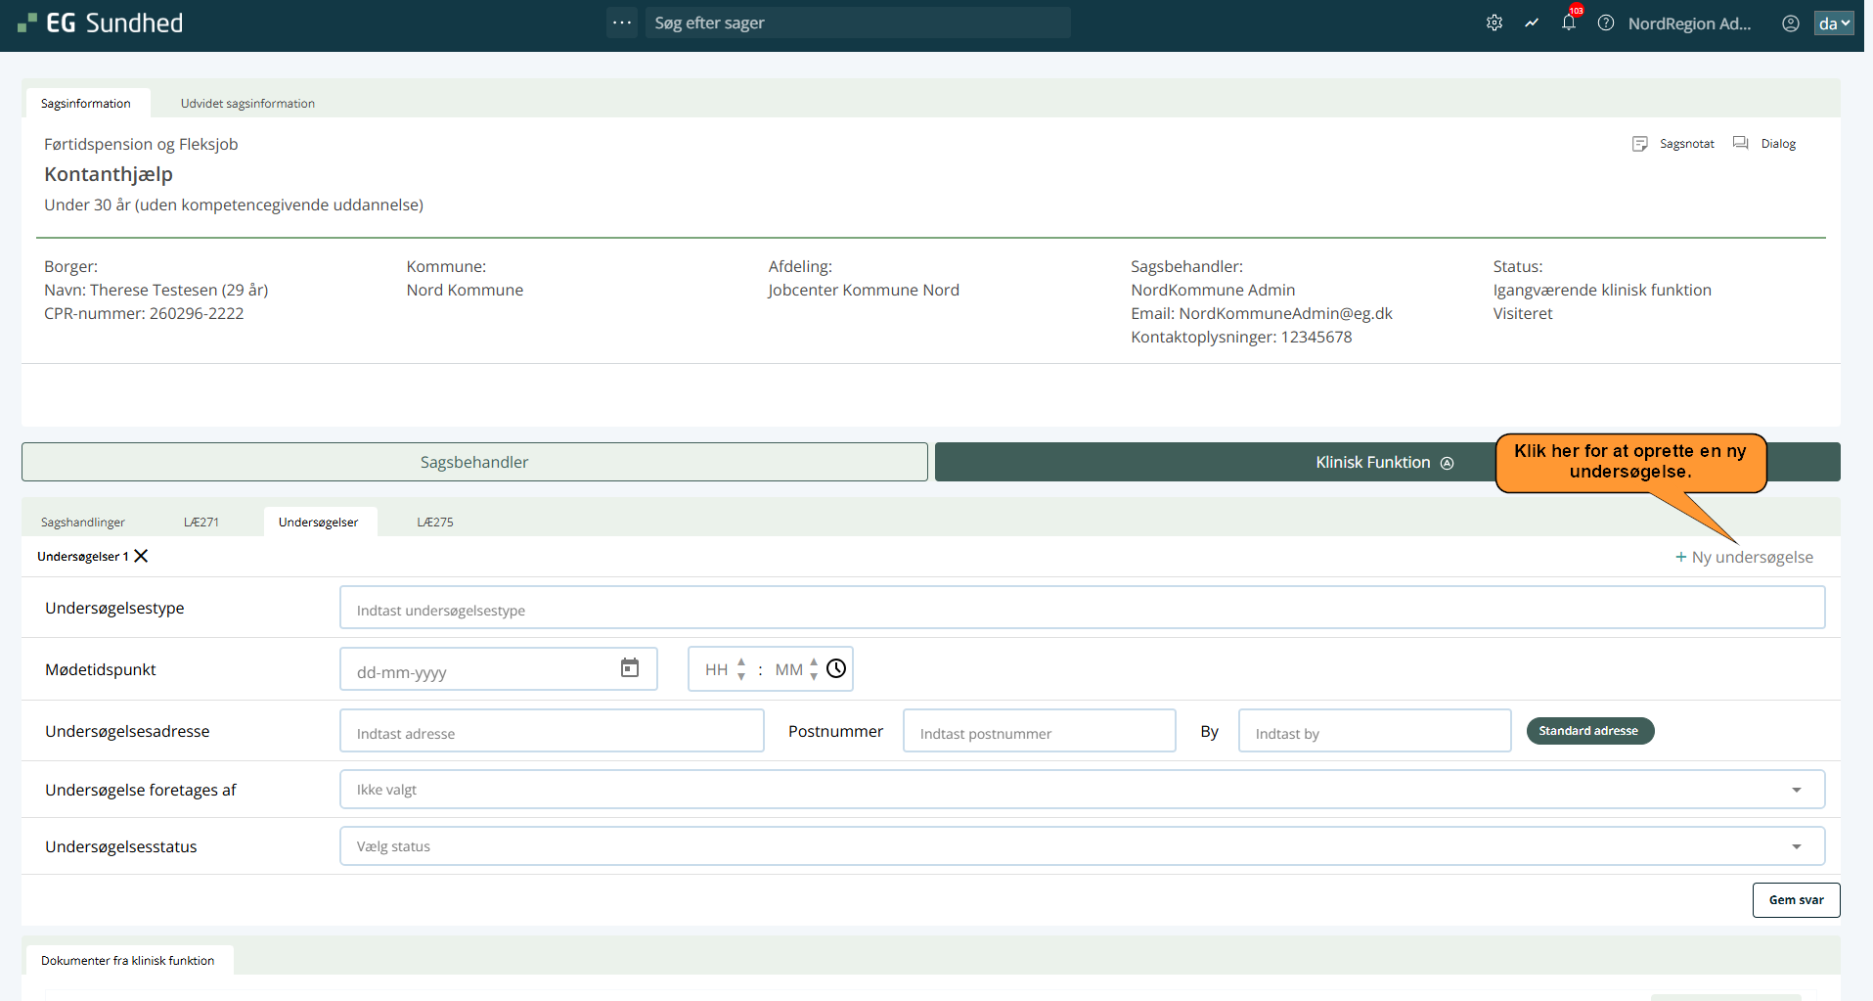Close the Undersøgelser 1 tab
1873x1001 pixels.
pos(142,556)
